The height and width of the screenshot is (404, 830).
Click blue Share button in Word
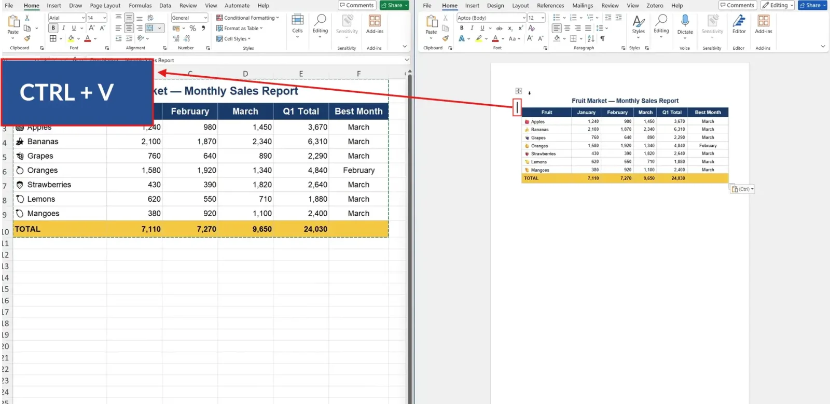pyautogui.click(x=812, y=5)
